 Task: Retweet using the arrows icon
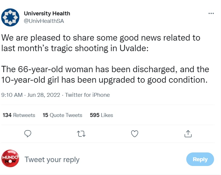[x=81, y=134]
